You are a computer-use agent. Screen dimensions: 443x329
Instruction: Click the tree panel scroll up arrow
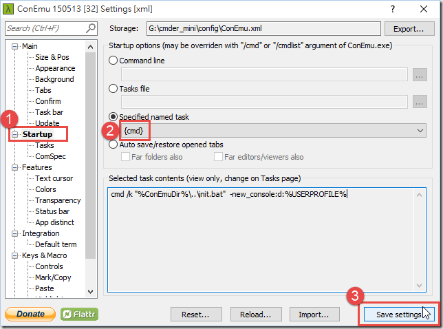pyautogui.click(x=90, y=47)
